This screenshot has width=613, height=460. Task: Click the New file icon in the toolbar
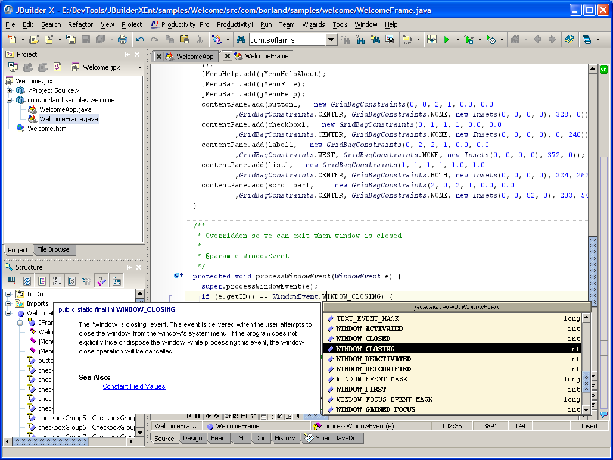11,40
